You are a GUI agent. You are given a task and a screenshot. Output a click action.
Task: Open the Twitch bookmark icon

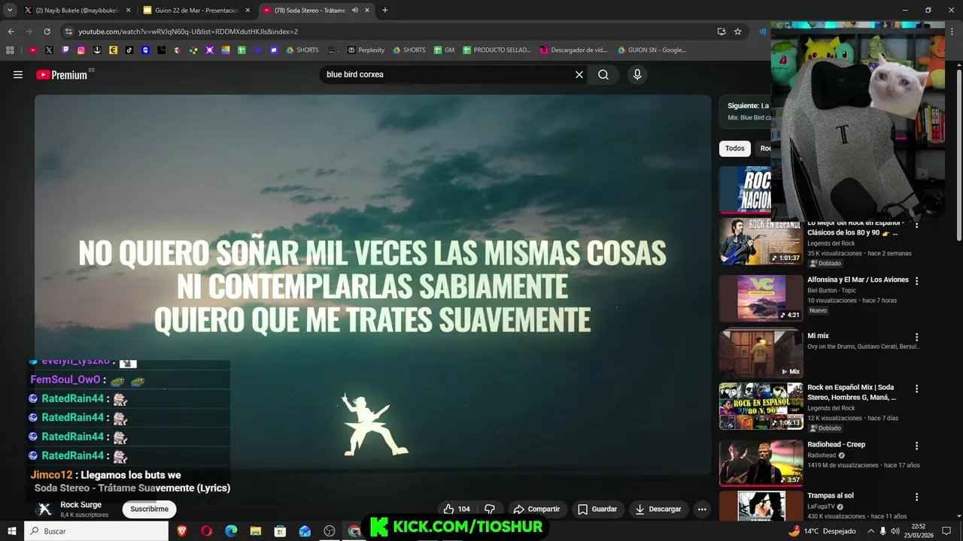point(65,50)
